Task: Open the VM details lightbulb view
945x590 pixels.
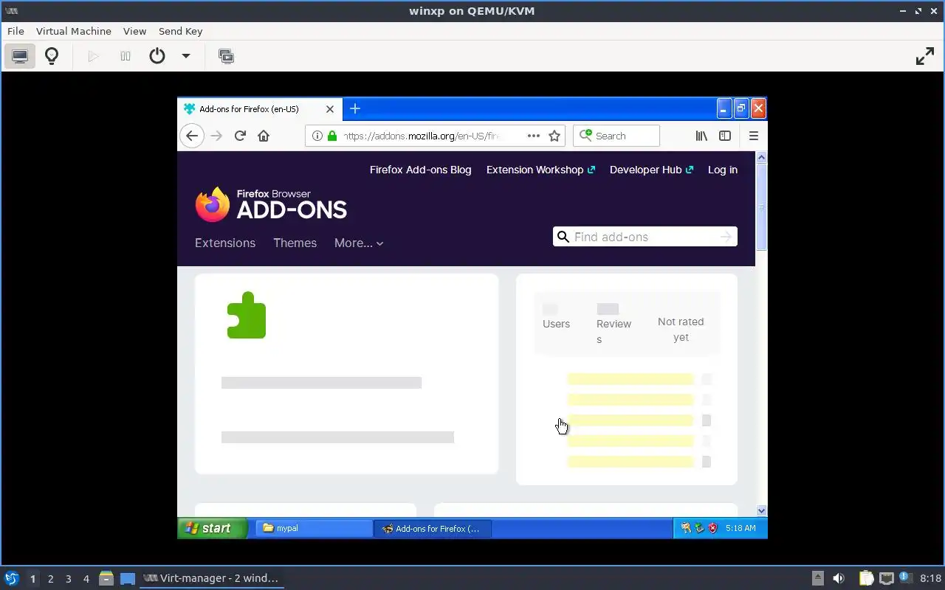Action: (52, 56)
